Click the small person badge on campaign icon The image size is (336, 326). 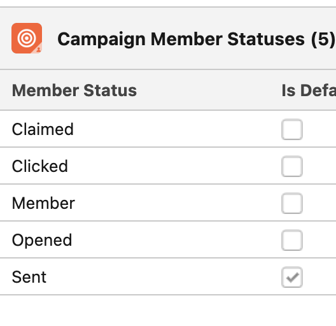38,50
